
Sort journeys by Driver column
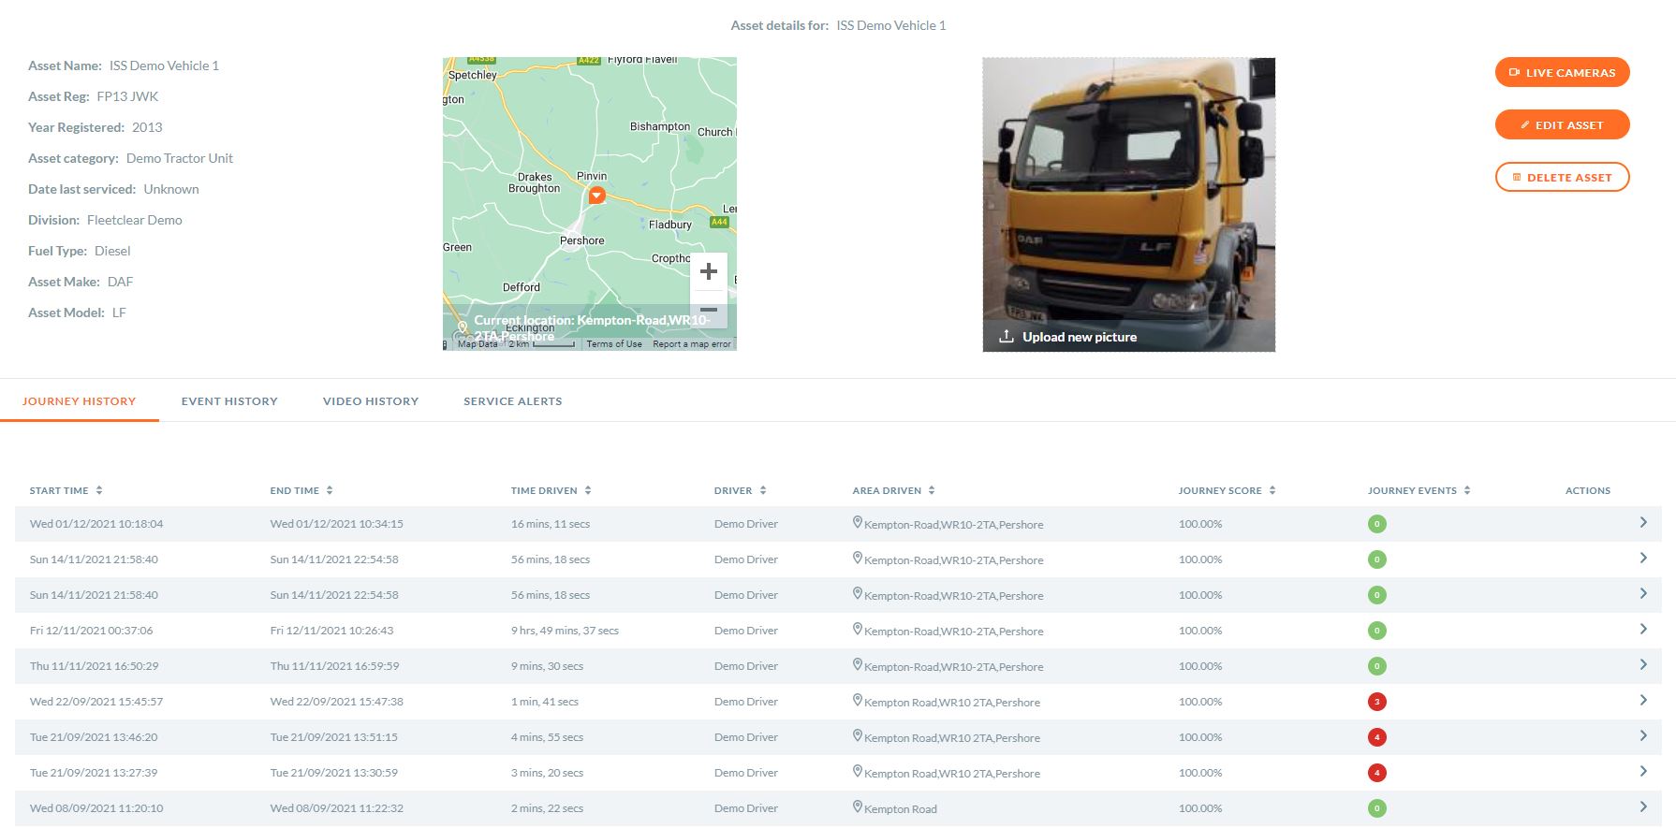tap(740, 490)
